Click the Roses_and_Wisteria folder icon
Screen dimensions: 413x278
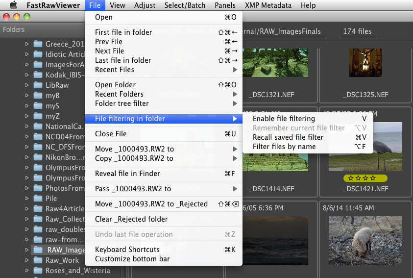click(x=38, y=271)
